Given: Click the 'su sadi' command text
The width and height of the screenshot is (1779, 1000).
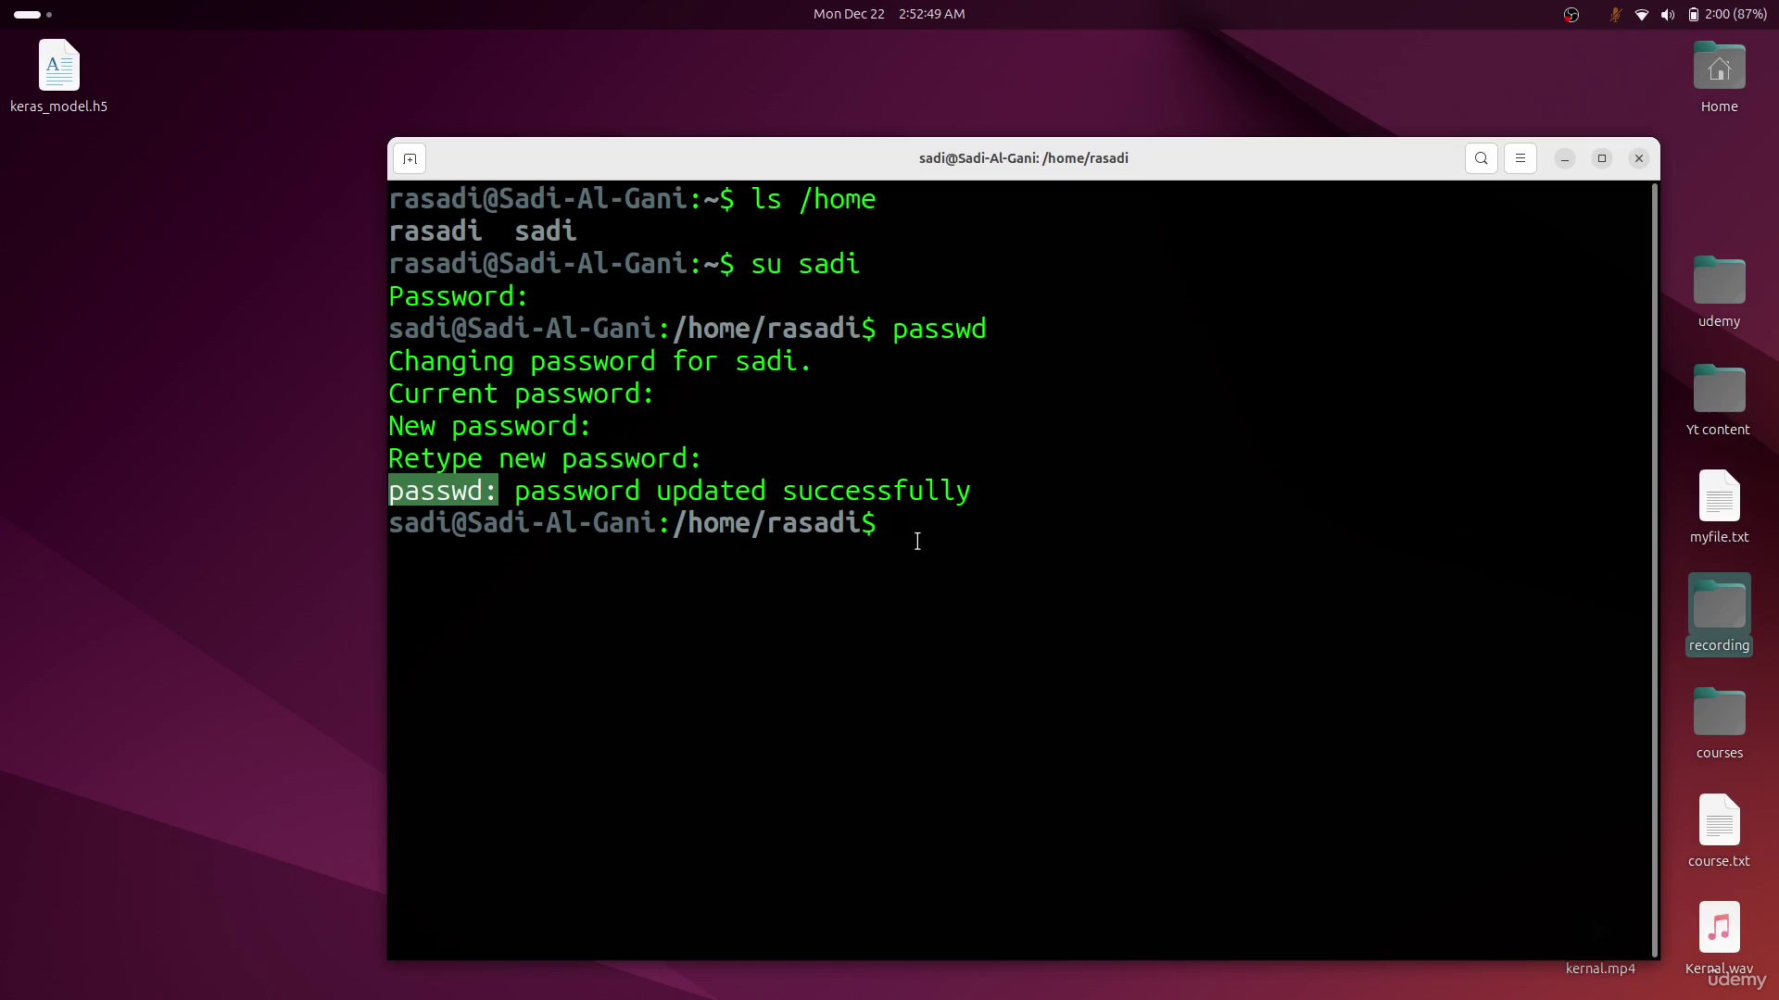Looking at the screenshot, I should pos(805,264).
